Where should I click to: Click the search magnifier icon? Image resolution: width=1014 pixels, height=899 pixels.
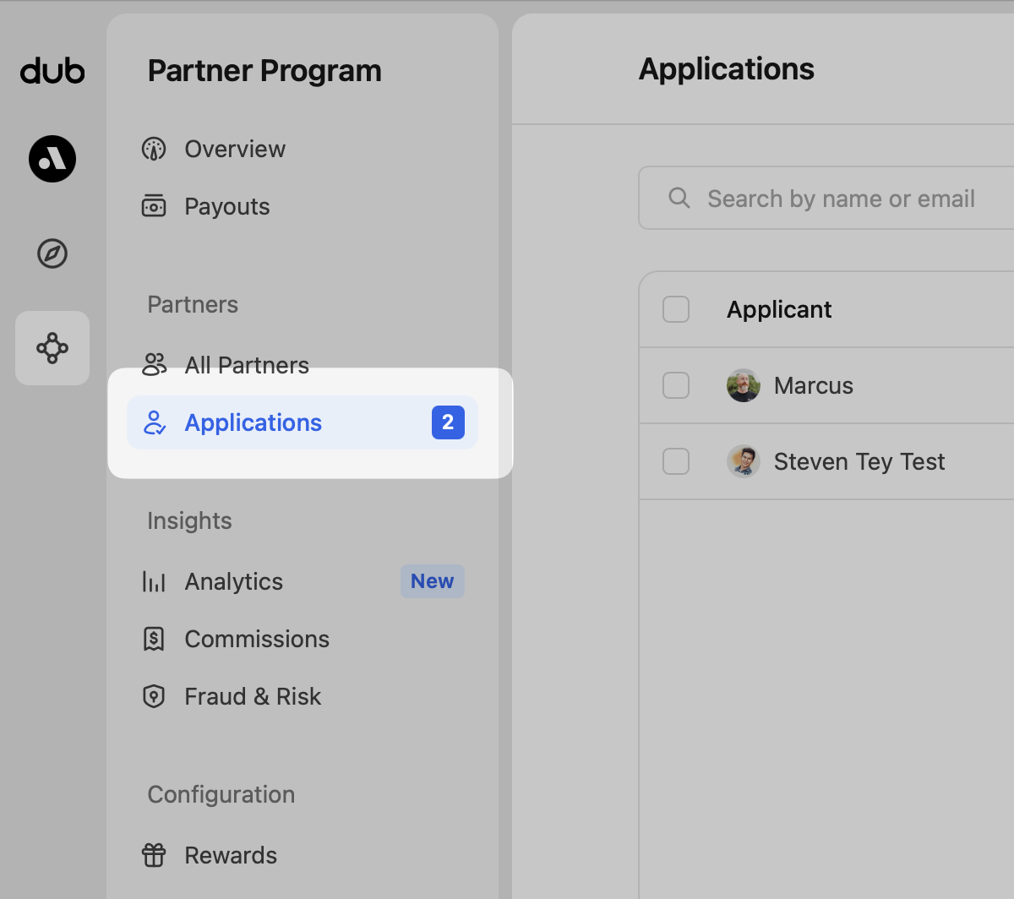point(679,198)
